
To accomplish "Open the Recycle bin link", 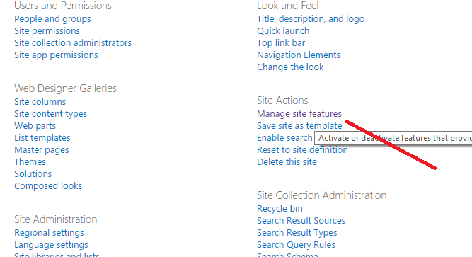I will [x=280, y=209].
